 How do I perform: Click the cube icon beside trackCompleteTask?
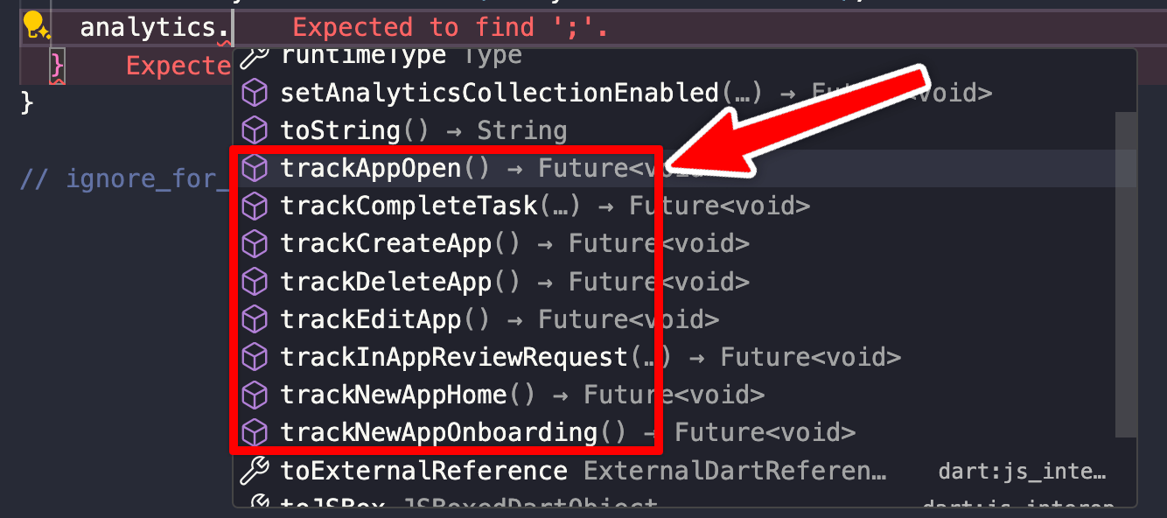click(254, 206)
